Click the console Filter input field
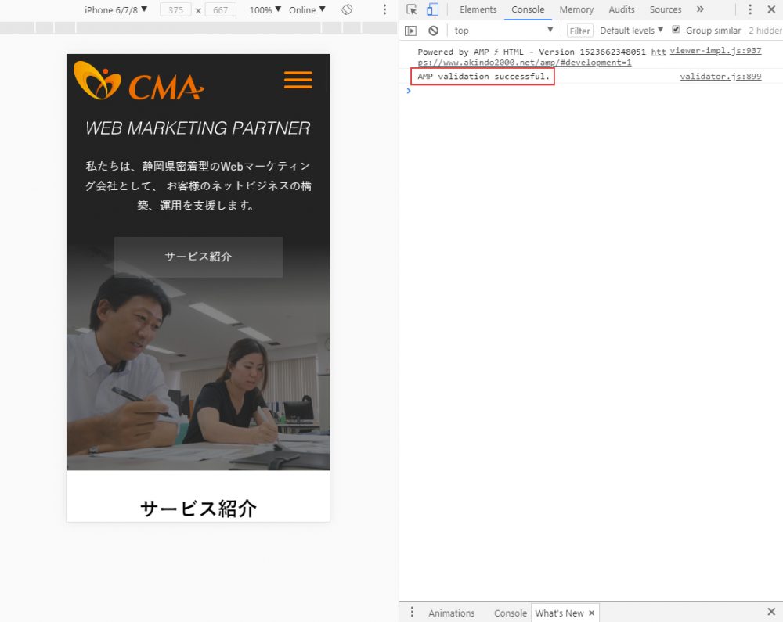 [579, 31]
